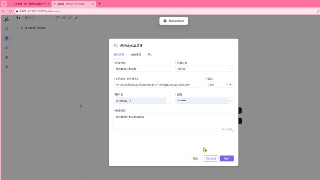Click the 确认 button

pyautogui.click(x=226, y=159)
